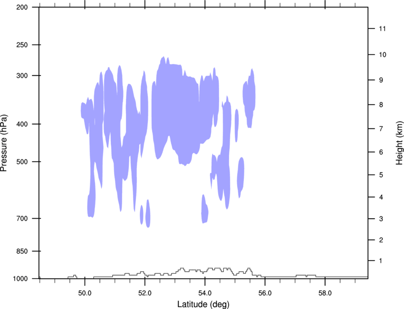
Task: Click the 850 pressure tick label
Action: tap(22, 251)
